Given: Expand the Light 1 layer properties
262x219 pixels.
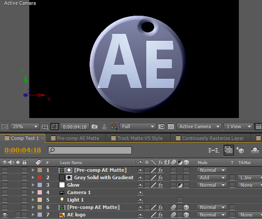Looking at the screenshot, I should 33,200.
